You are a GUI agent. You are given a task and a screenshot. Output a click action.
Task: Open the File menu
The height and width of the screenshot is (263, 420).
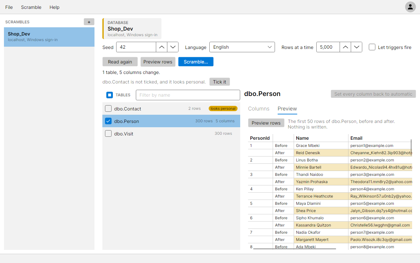(9, 7)
